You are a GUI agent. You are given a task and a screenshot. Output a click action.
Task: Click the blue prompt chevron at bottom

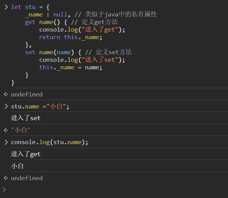tap(4, 189)
